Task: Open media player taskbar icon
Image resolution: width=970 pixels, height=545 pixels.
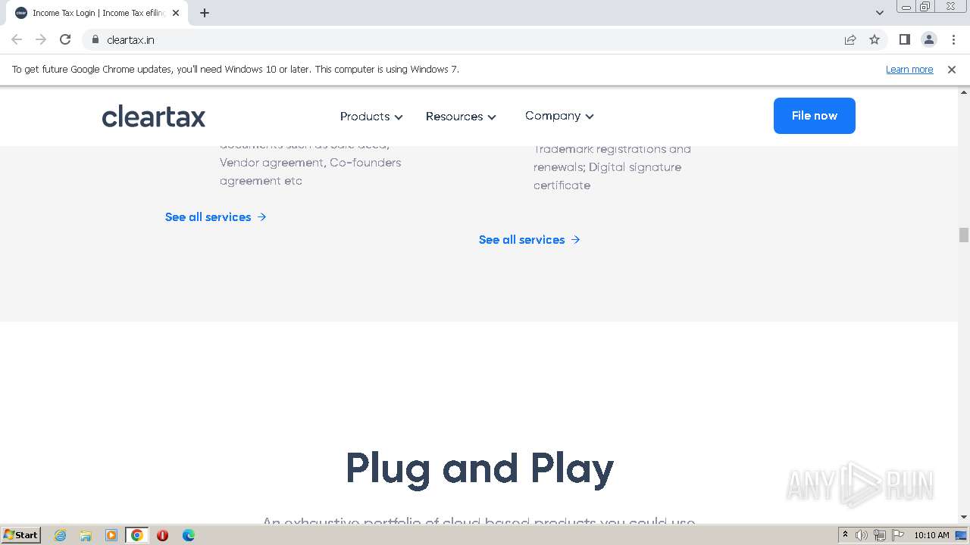Action: tap(111, 535)
